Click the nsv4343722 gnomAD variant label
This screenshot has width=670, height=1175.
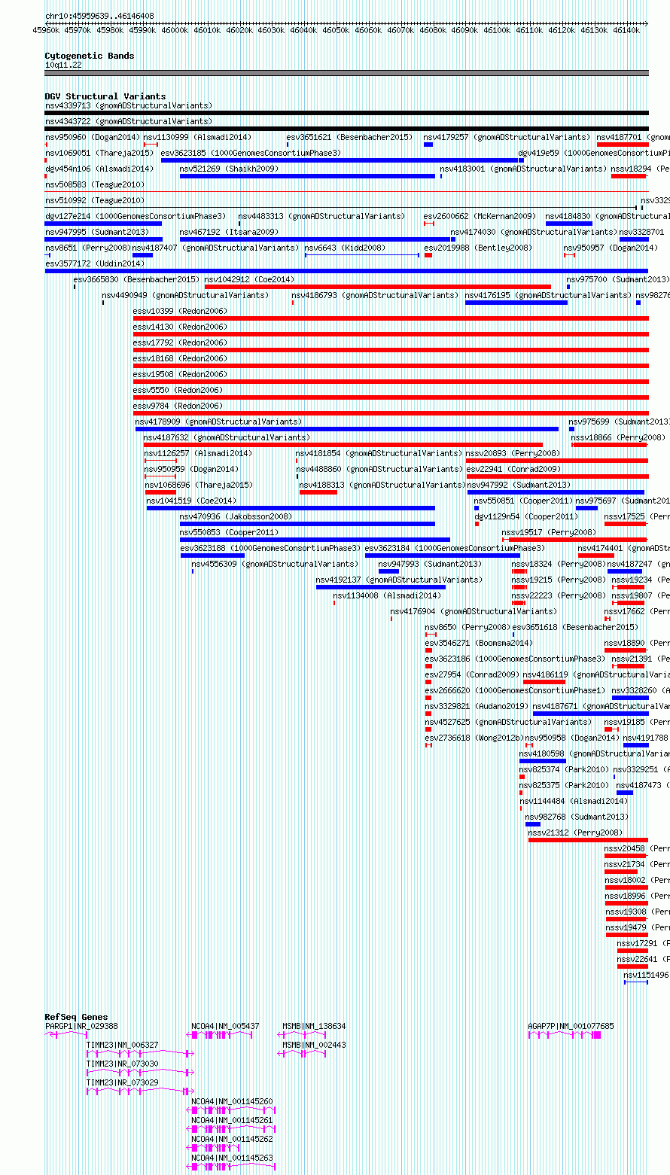(129, 121)
